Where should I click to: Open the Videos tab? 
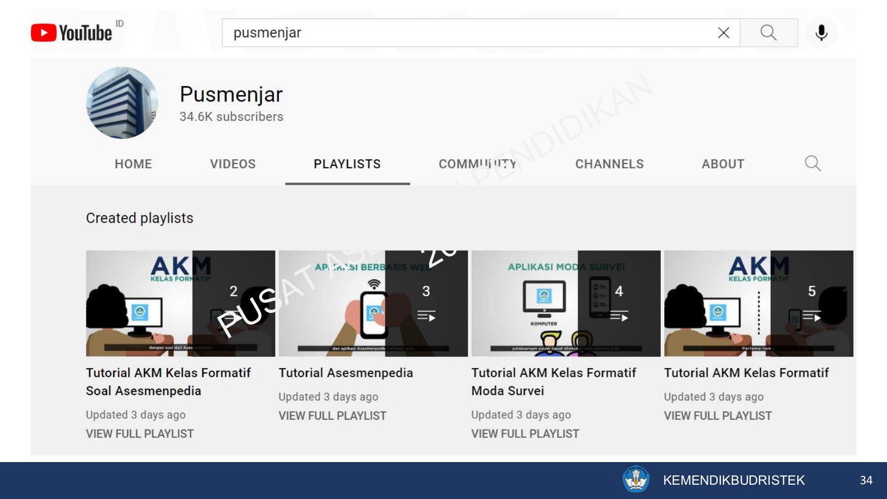pyautogui.click(x=233, y=164)
